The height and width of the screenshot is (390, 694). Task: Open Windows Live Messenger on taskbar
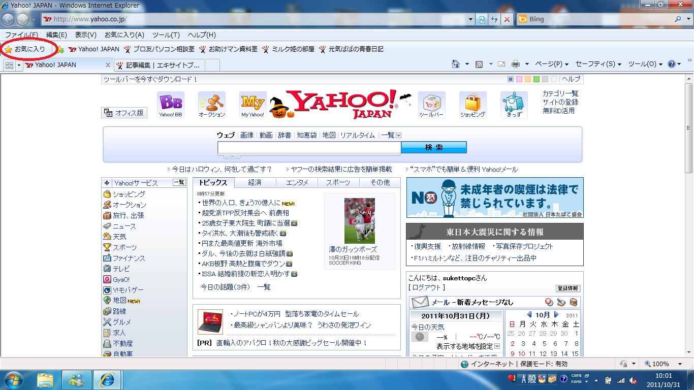coord(76,379)
